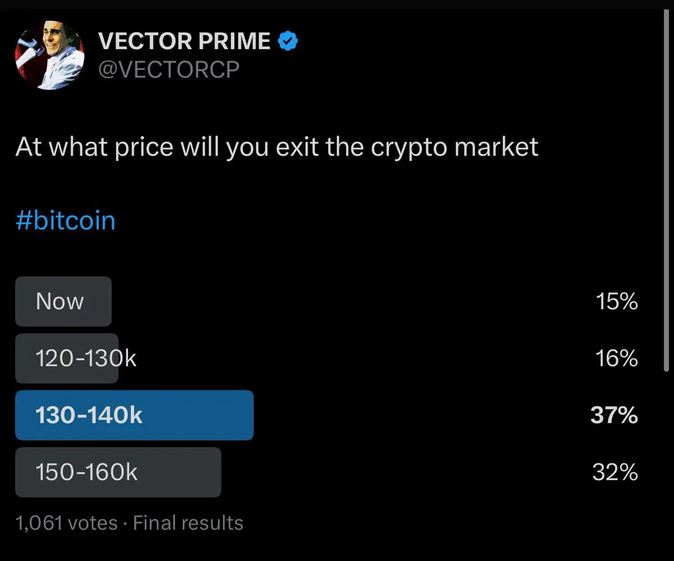The image size is (674, 561).
Task: Click the tweet text about exiting crypto
Action: 277,148
